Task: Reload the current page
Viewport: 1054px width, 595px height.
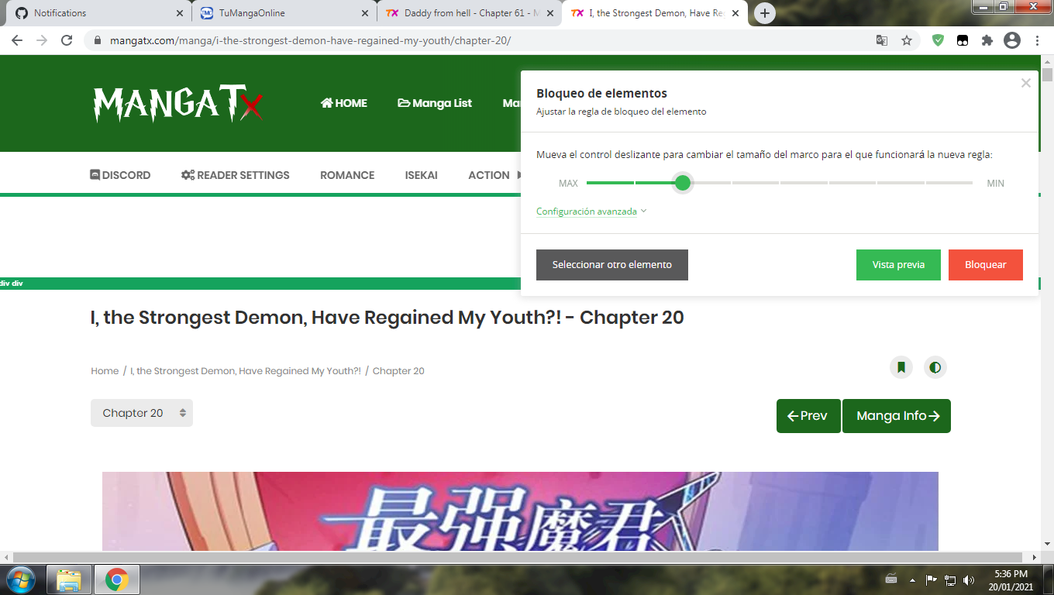Action: tap(67, 40)
